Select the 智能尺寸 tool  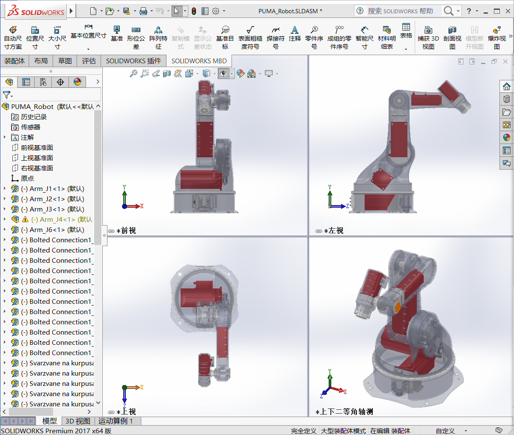click(x=365, y=37)
